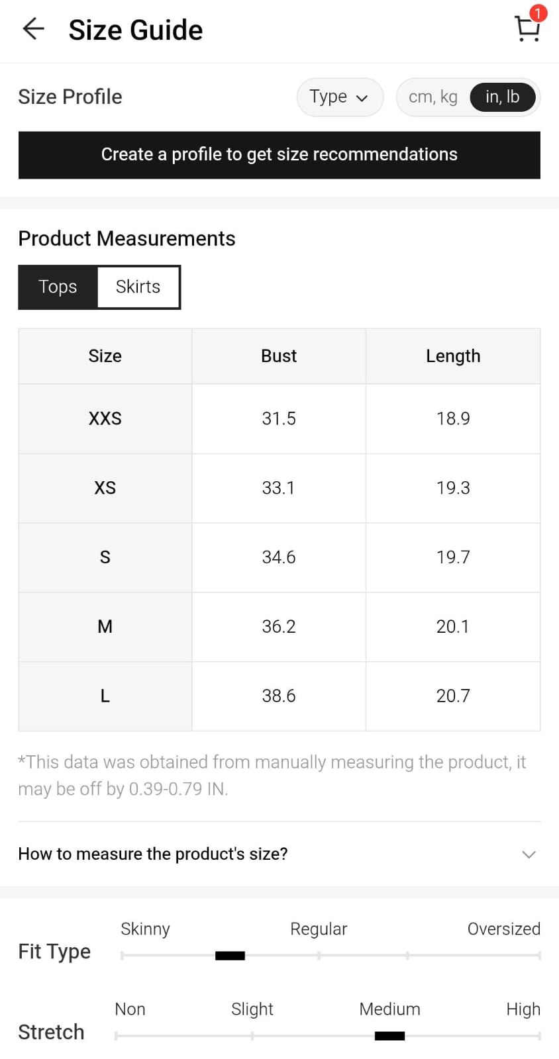Tap the back arrow icon
Viewport: 559px width, 1059px height.
click(33, 29)
